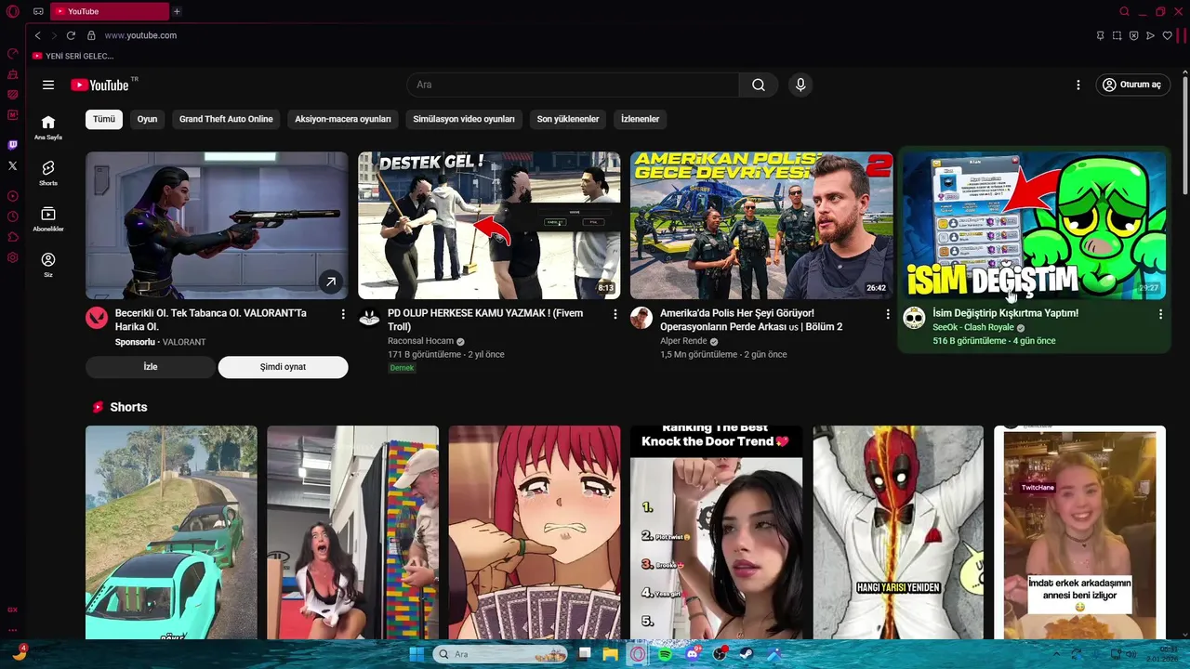Switch to the YouTube browser tab
This screenshot has height=669, width=1190.
coord(109,11)
